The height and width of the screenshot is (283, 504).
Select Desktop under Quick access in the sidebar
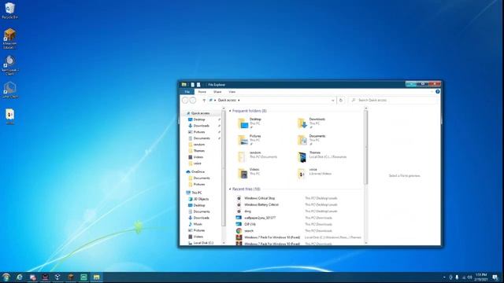(x=199, y=119)
